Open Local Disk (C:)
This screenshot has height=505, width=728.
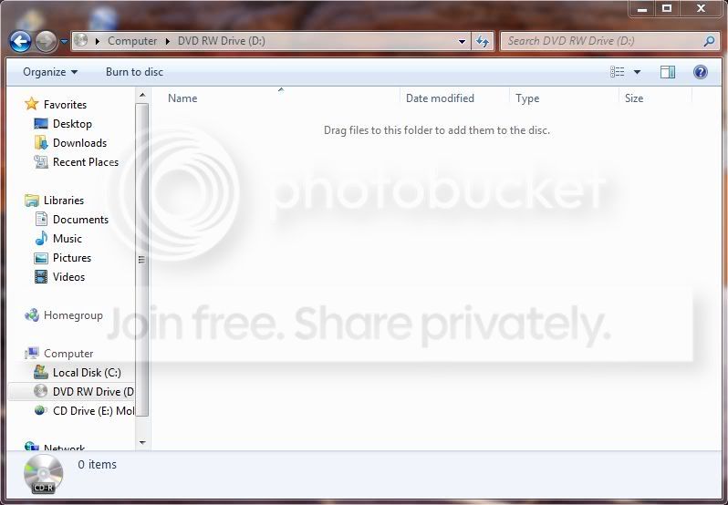(x=87, y=373)
